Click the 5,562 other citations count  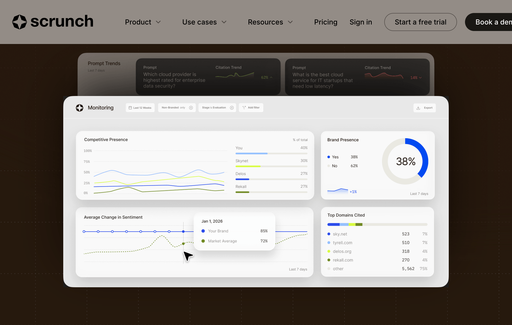[x=408, y=269]
